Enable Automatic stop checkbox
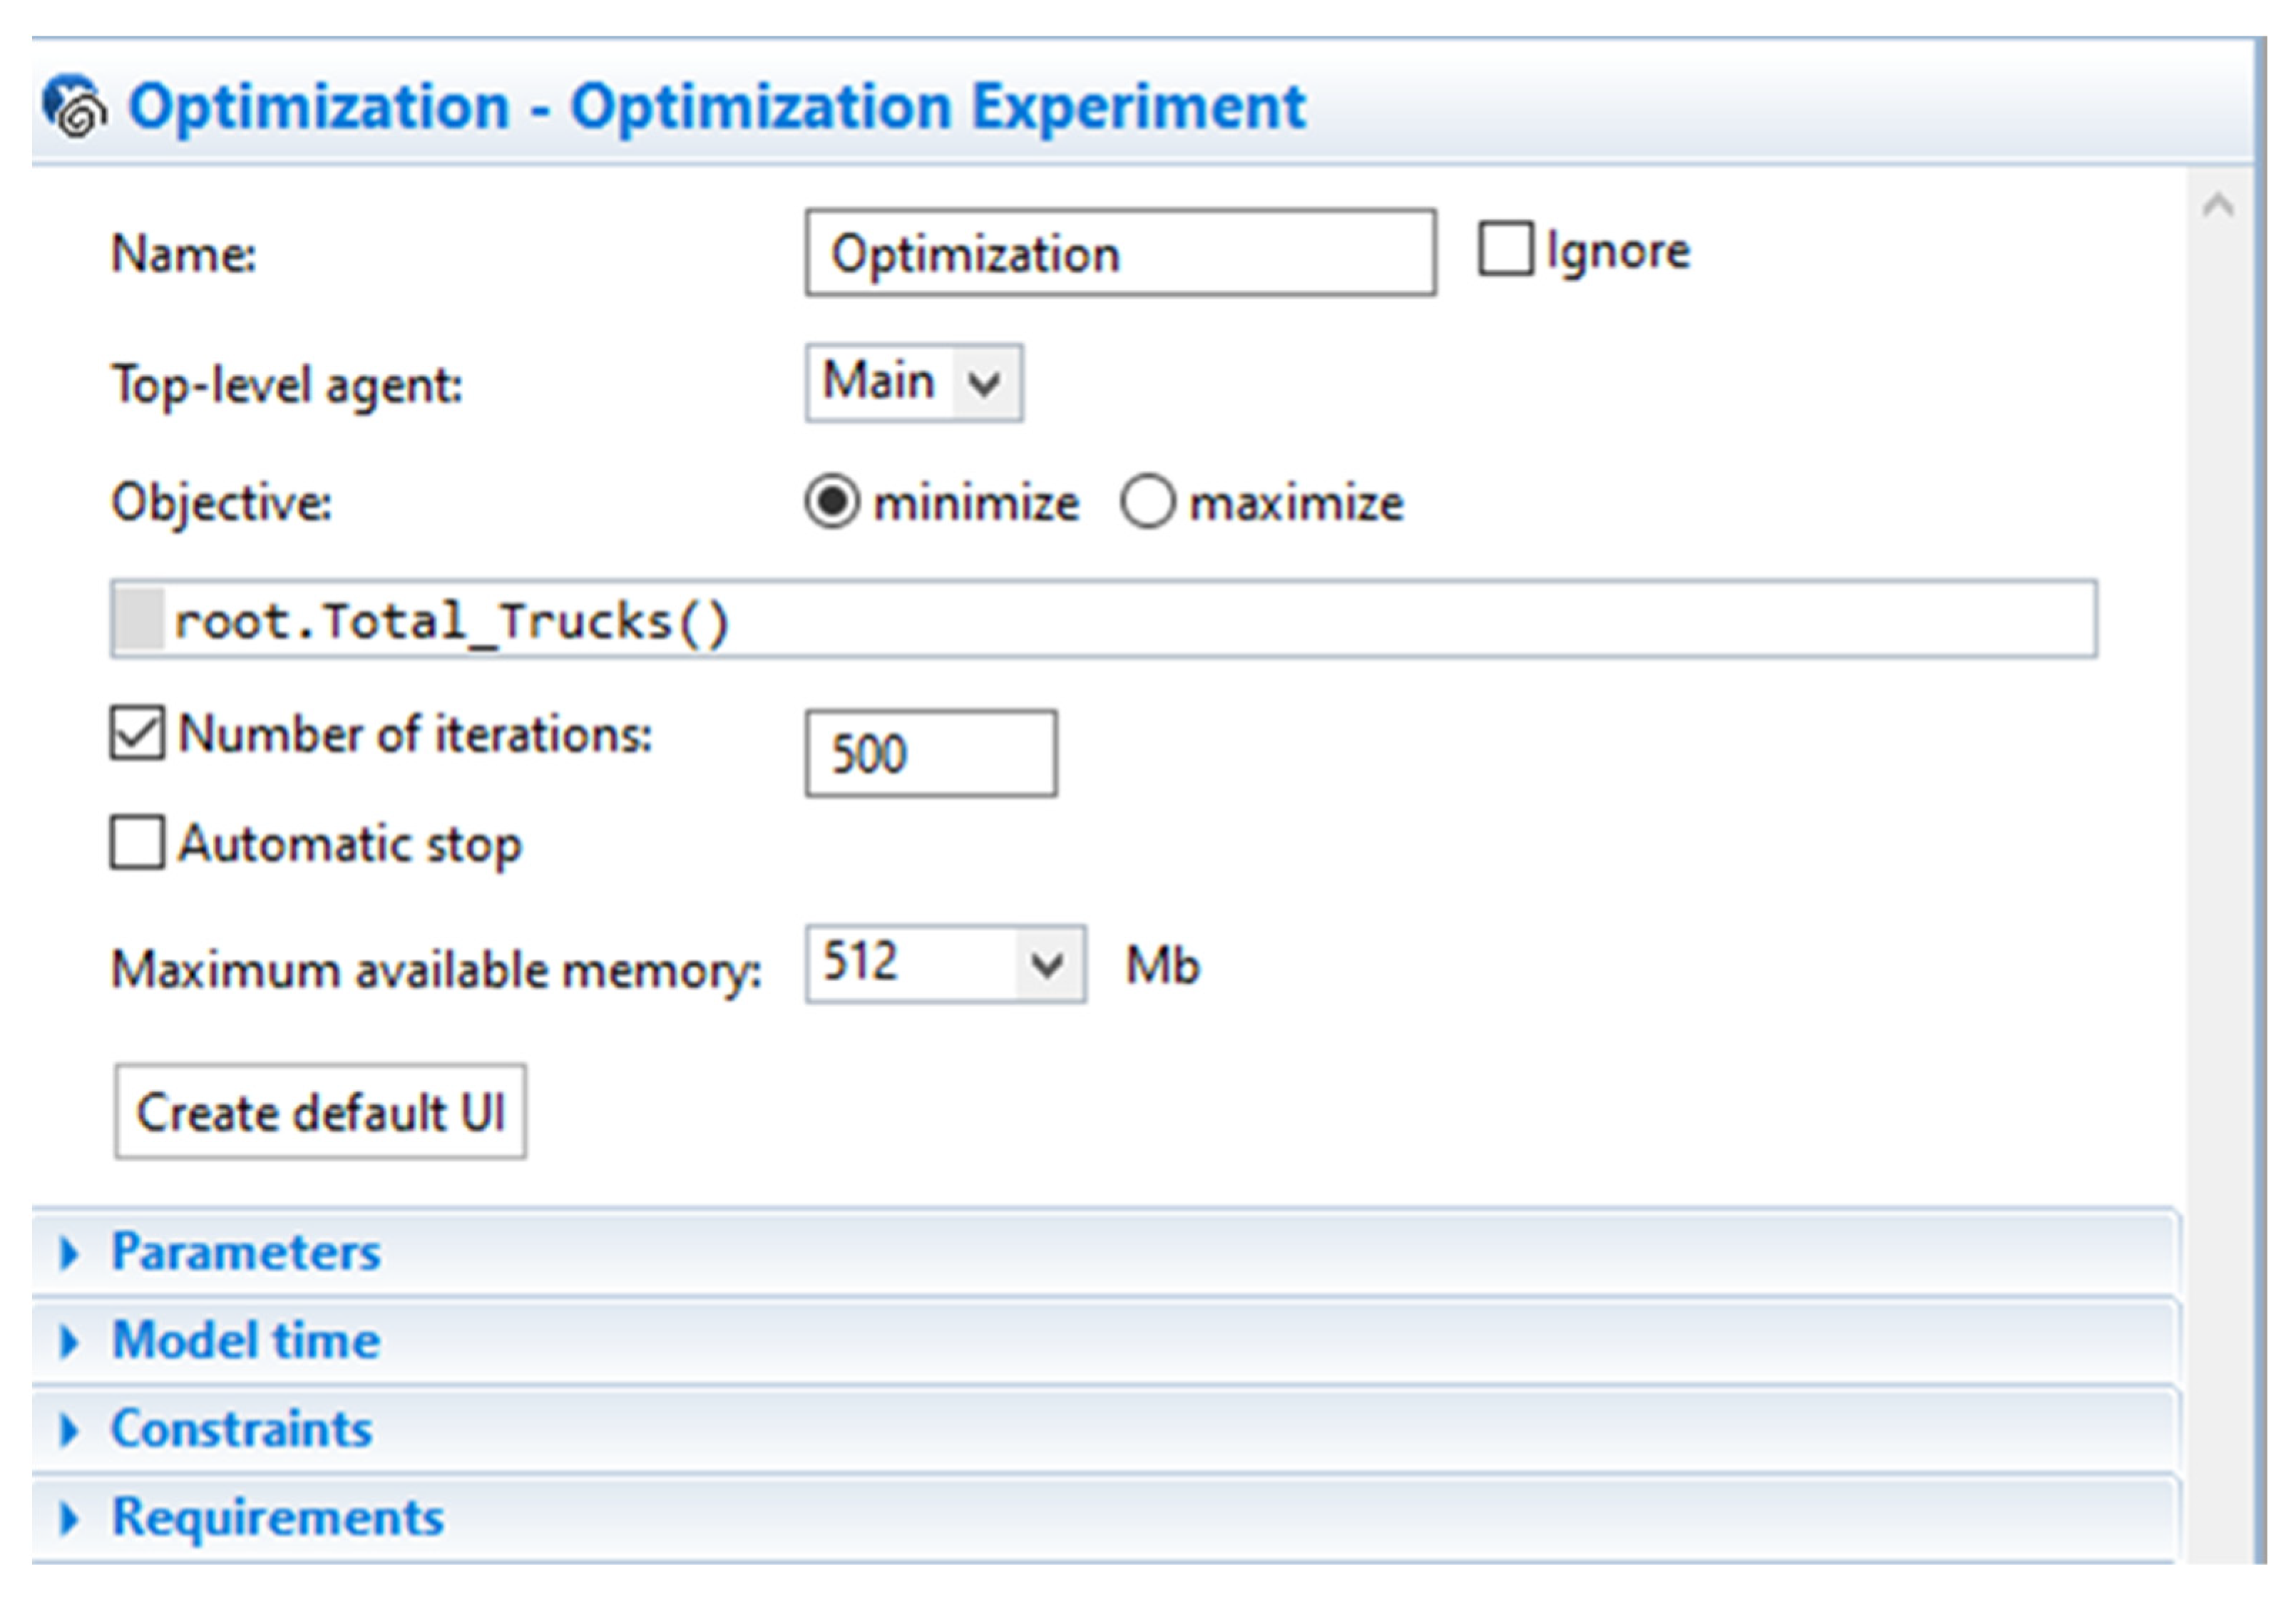This screenshot has height=1597, width=2296. click(137, 843)
